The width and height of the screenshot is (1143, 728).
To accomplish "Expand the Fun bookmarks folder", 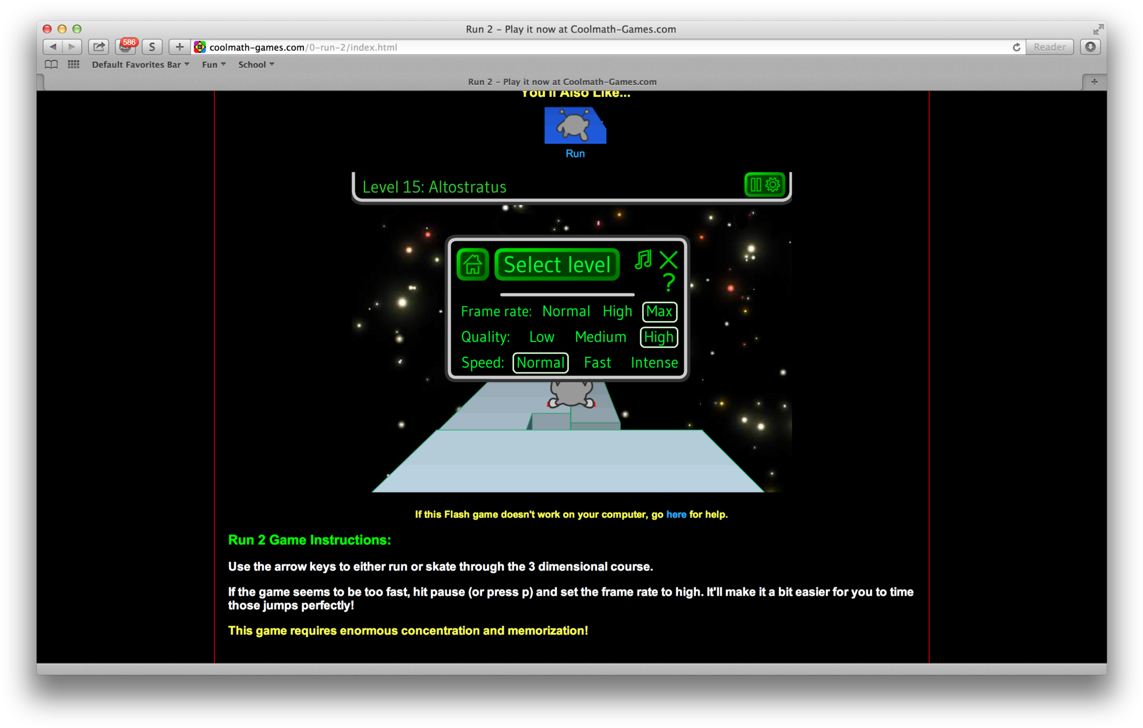I will coord(214,65).
